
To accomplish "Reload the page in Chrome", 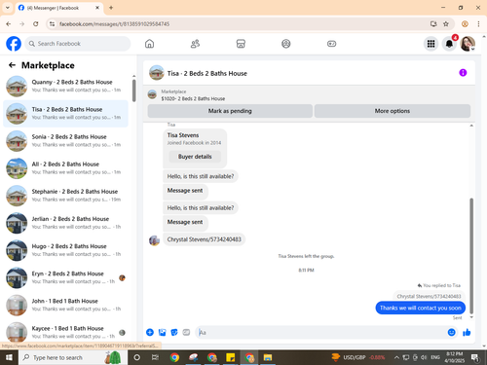I will coord(36,23).
